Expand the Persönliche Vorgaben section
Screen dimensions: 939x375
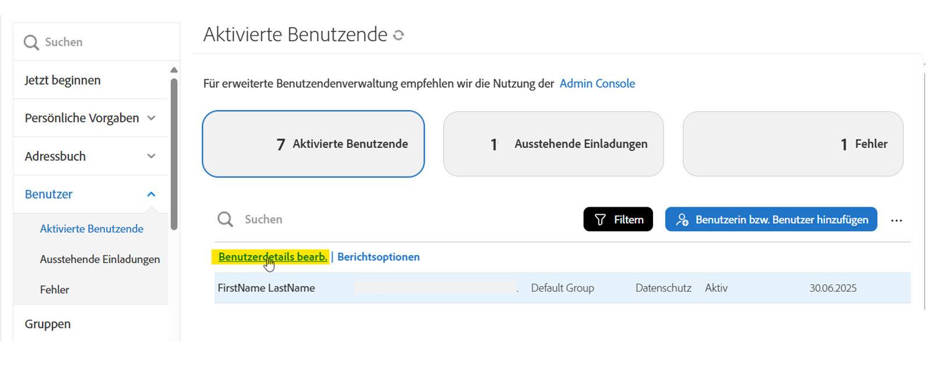(151, 118)
